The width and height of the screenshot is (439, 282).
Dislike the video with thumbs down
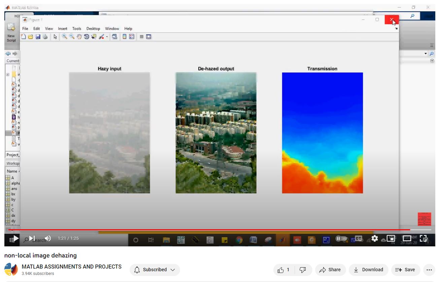pyautogui.click(x=303, y=270)
